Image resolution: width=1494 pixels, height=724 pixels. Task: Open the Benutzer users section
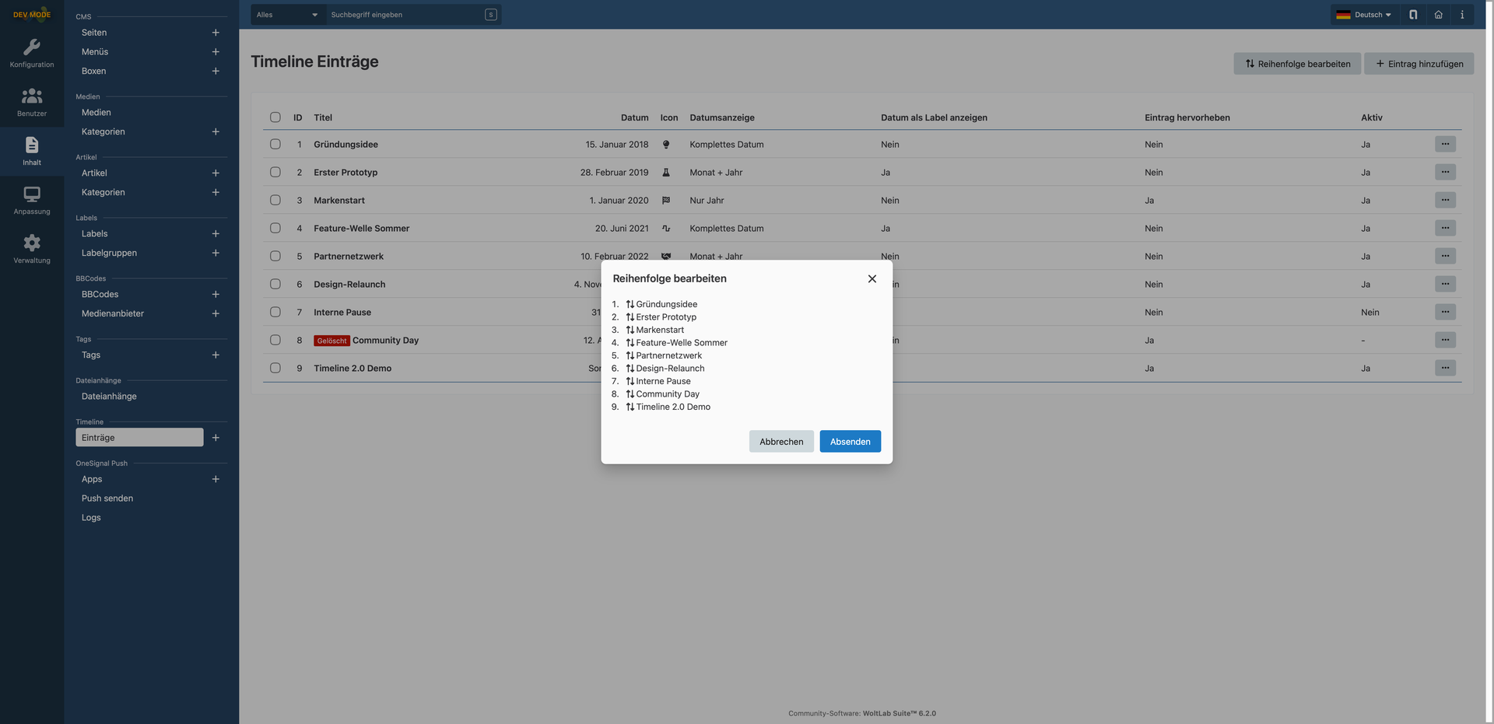[x=32, y=102]
